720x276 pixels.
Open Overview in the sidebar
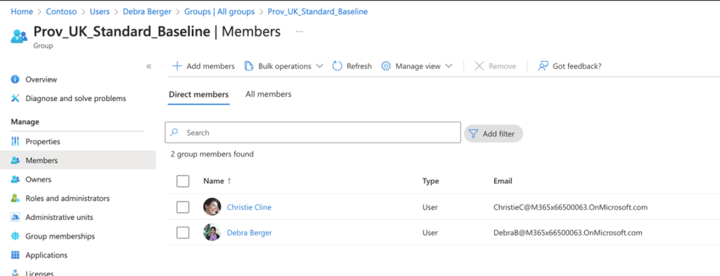[x=41, y=79]
